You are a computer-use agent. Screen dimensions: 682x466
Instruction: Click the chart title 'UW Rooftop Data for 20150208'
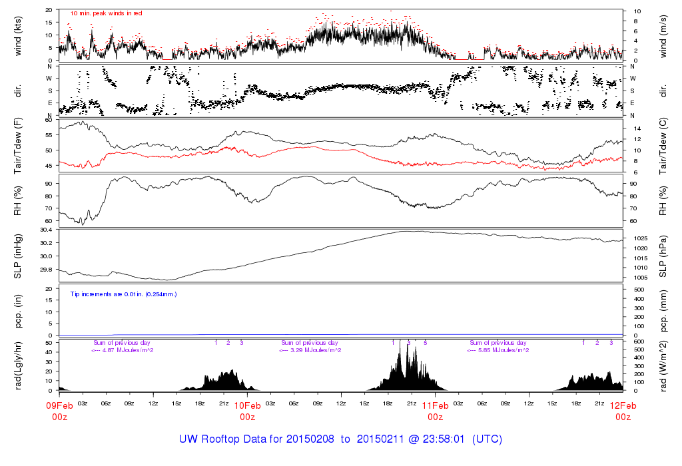pyautogui.click(x=256, y=439)
